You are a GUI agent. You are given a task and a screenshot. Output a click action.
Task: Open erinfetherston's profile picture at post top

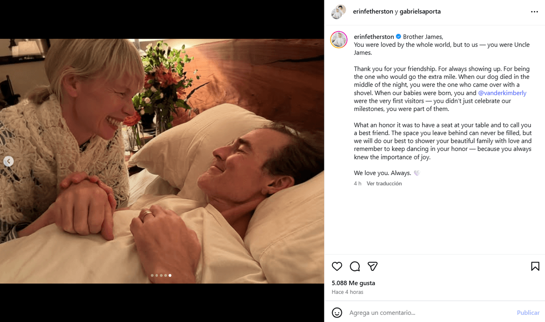coord(338,40)
